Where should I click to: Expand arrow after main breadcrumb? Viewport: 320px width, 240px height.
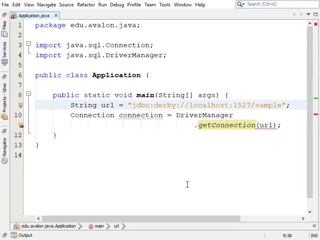click(x=108, y=226)
